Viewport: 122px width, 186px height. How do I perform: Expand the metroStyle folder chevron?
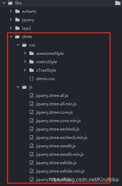pos(25,62)
